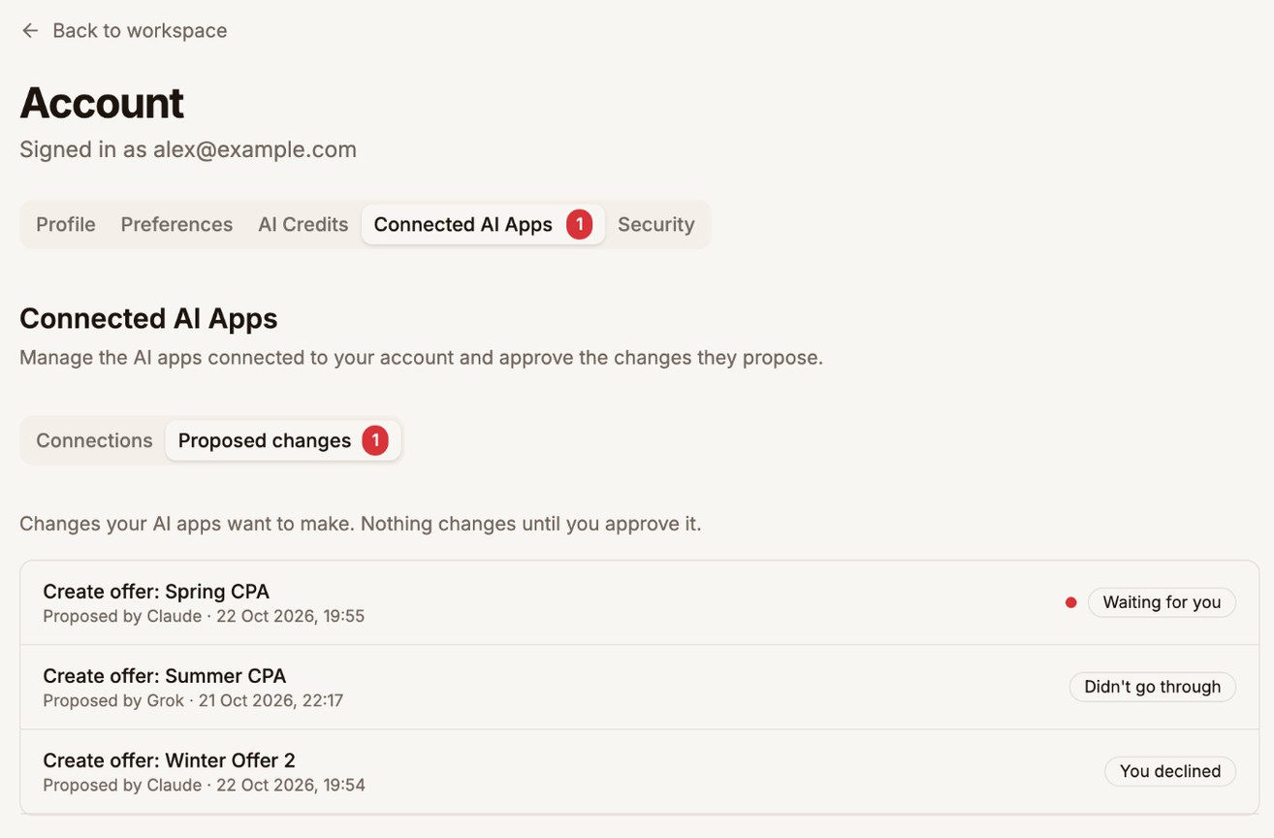Click the red badge on Connected AI Apps
This screenshot has height=838, width=1274.
(580, 224)
